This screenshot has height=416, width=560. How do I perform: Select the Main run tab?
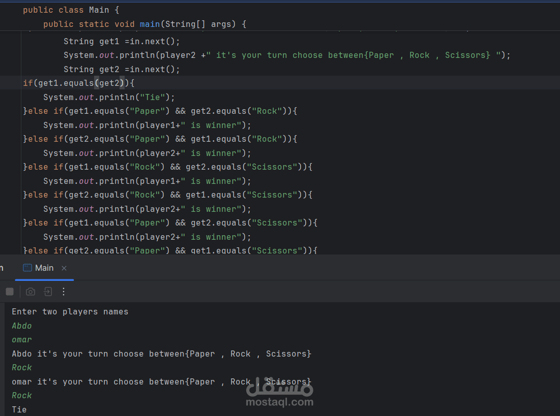(44, 268)
